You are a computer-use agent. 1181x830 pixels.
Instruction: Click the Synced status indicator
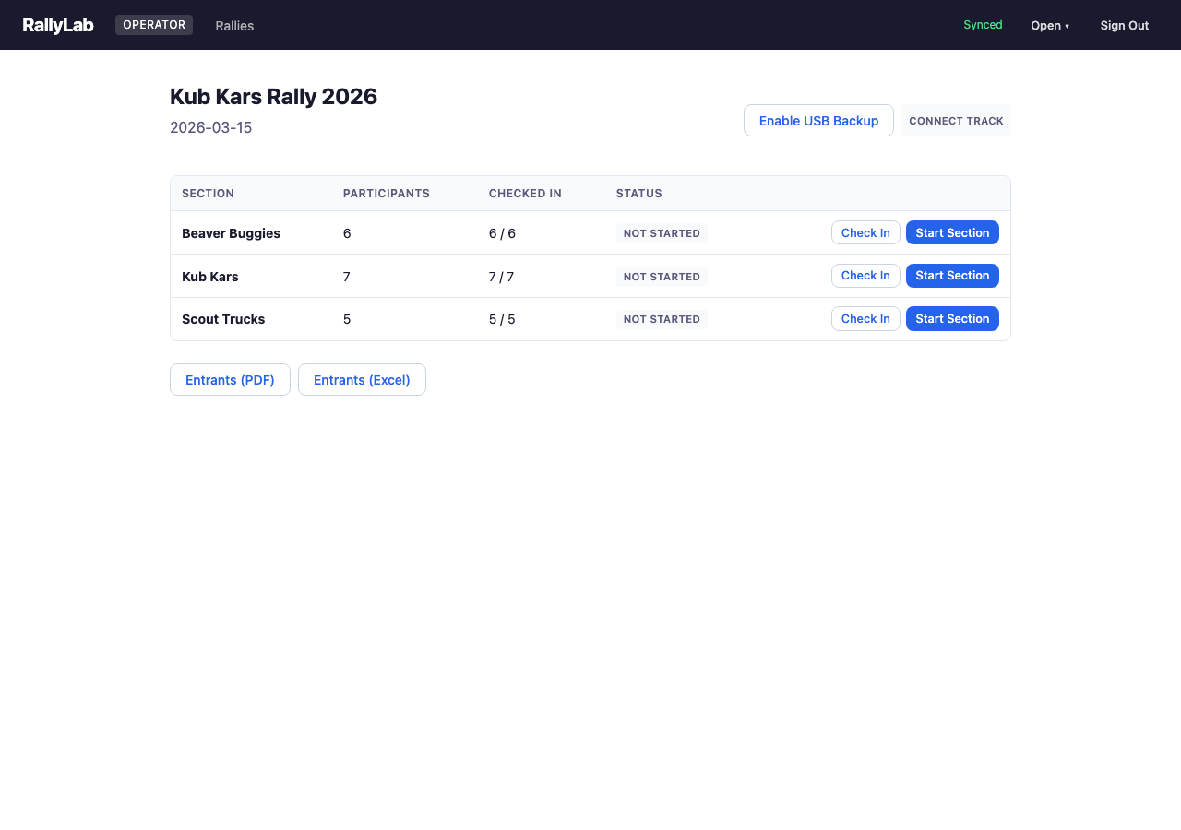tap(983, 25)
